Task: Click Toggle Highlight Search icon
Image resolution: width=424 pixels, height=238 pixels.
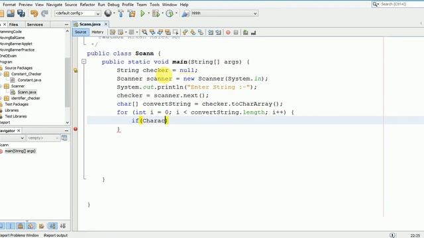Action: click(x=168, y=32)
